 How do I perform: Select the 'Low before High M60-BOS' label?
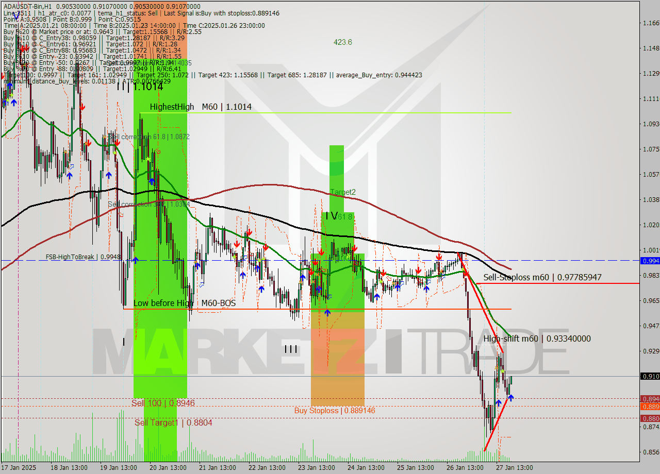pyautogui.click(x=184, y=303)
